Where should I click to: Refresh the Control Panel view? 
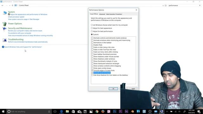point(166,5)
